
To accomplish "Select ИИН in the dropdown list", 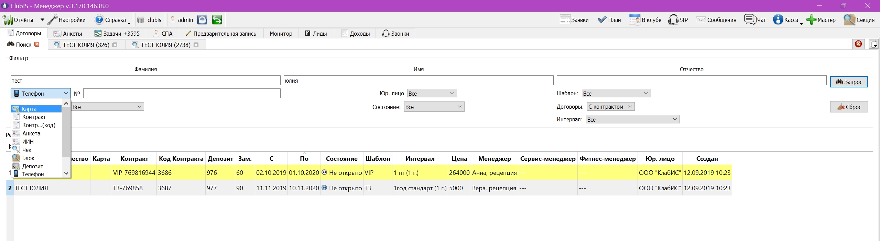I will pos(36,142).
